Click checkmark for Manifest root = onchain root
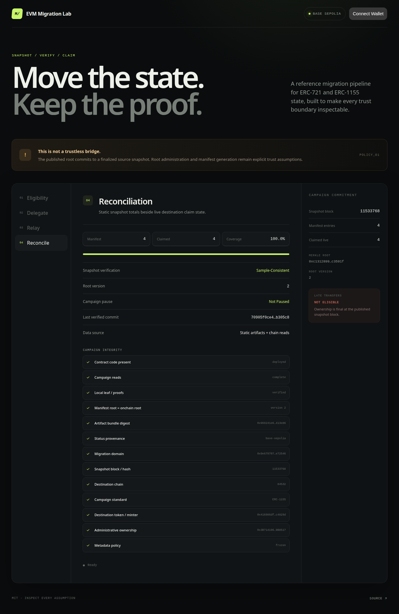Screen dimensions: 399x614 pyautogui.click(x=88, y=408)
